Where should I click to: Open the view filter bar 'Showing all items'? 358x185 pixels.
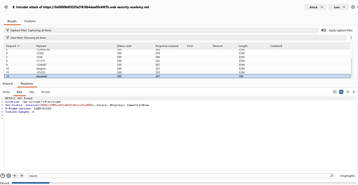pyautogui.click(x=175, y=38)
